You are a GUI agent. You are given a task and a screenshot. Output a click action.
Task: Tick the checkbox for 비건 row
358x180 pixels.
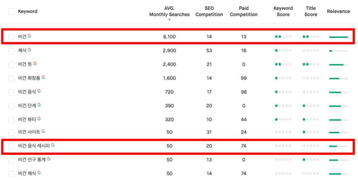(x=12, y=37)
